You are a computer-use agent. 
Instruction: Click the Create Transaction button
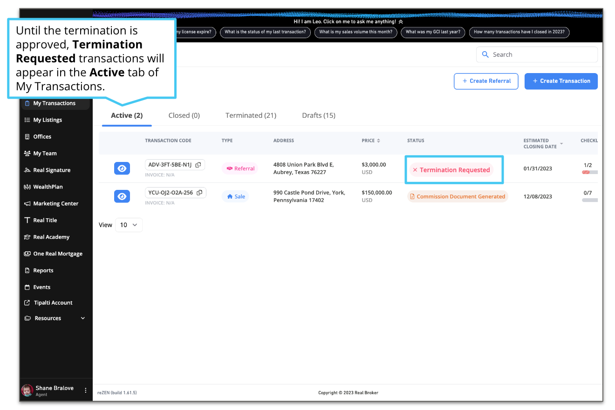(561, 81)
